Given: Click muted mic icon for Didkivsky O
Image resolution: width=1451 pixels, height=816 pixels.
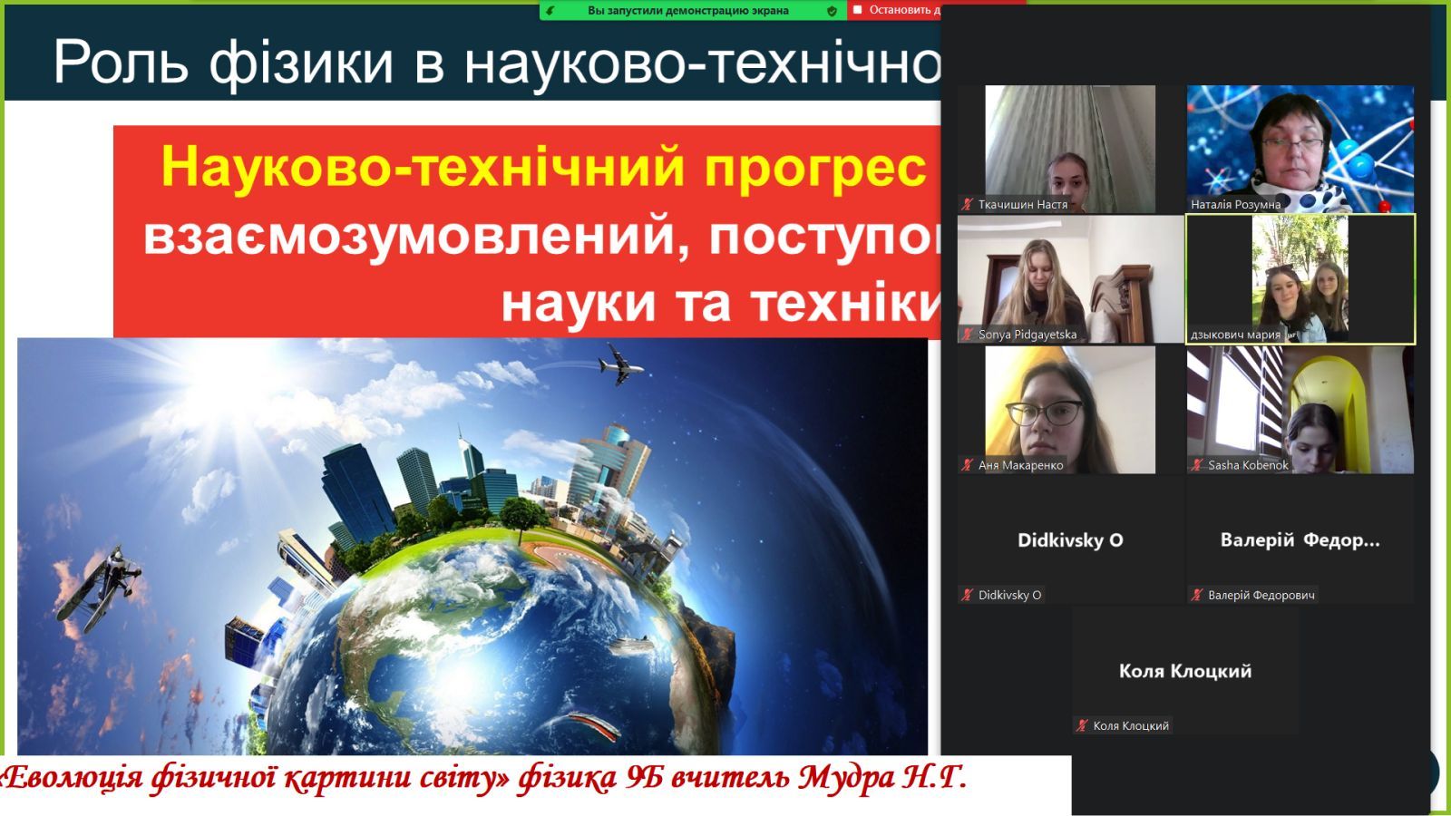Looking at the screenshot, I should pyautogui.click(x=968, y=596).
